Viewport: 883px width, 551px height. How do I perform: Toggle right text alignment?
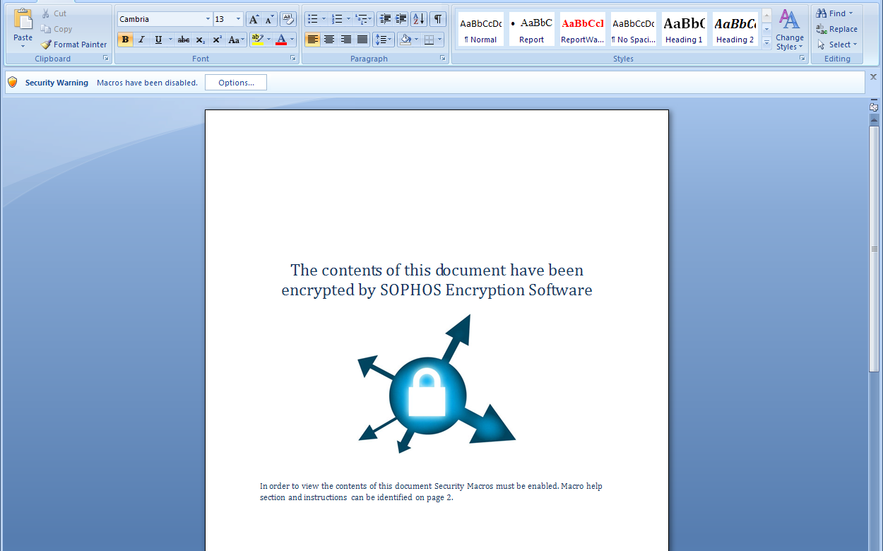pyautogui.click(x=346, y=40)
